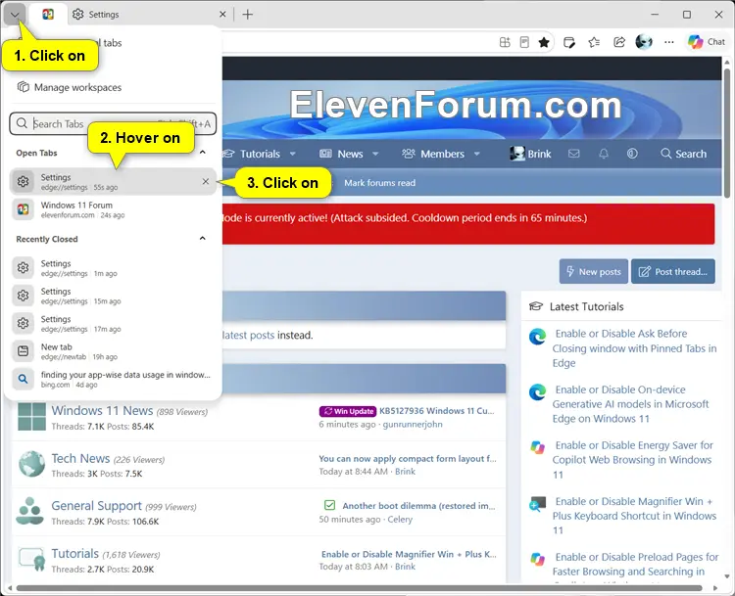Click Mark forums read link
735x596 pixels.
(379, 183)
